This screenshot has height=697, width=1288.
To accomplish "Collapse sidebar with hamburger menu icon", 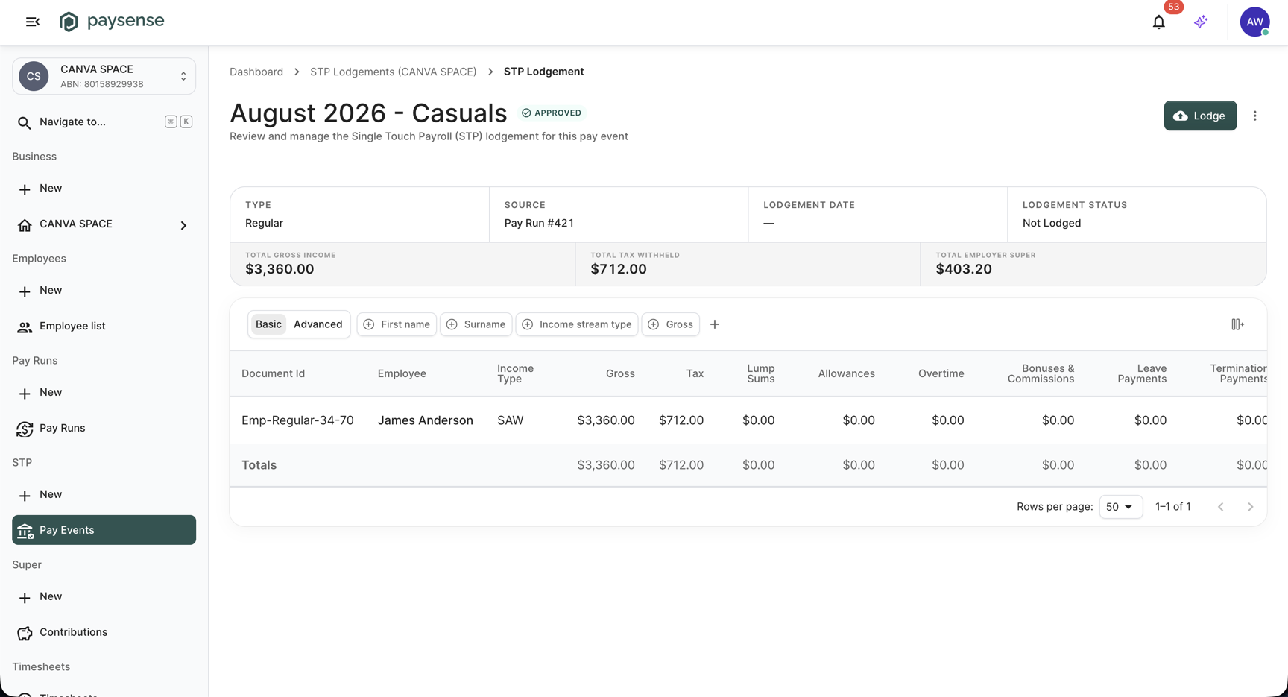I will [33, 22].
